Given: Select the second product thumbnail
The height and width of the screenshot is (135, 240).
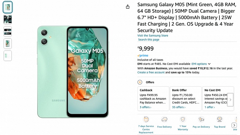Looking at the screenshot, I should (x=8, y=19).
